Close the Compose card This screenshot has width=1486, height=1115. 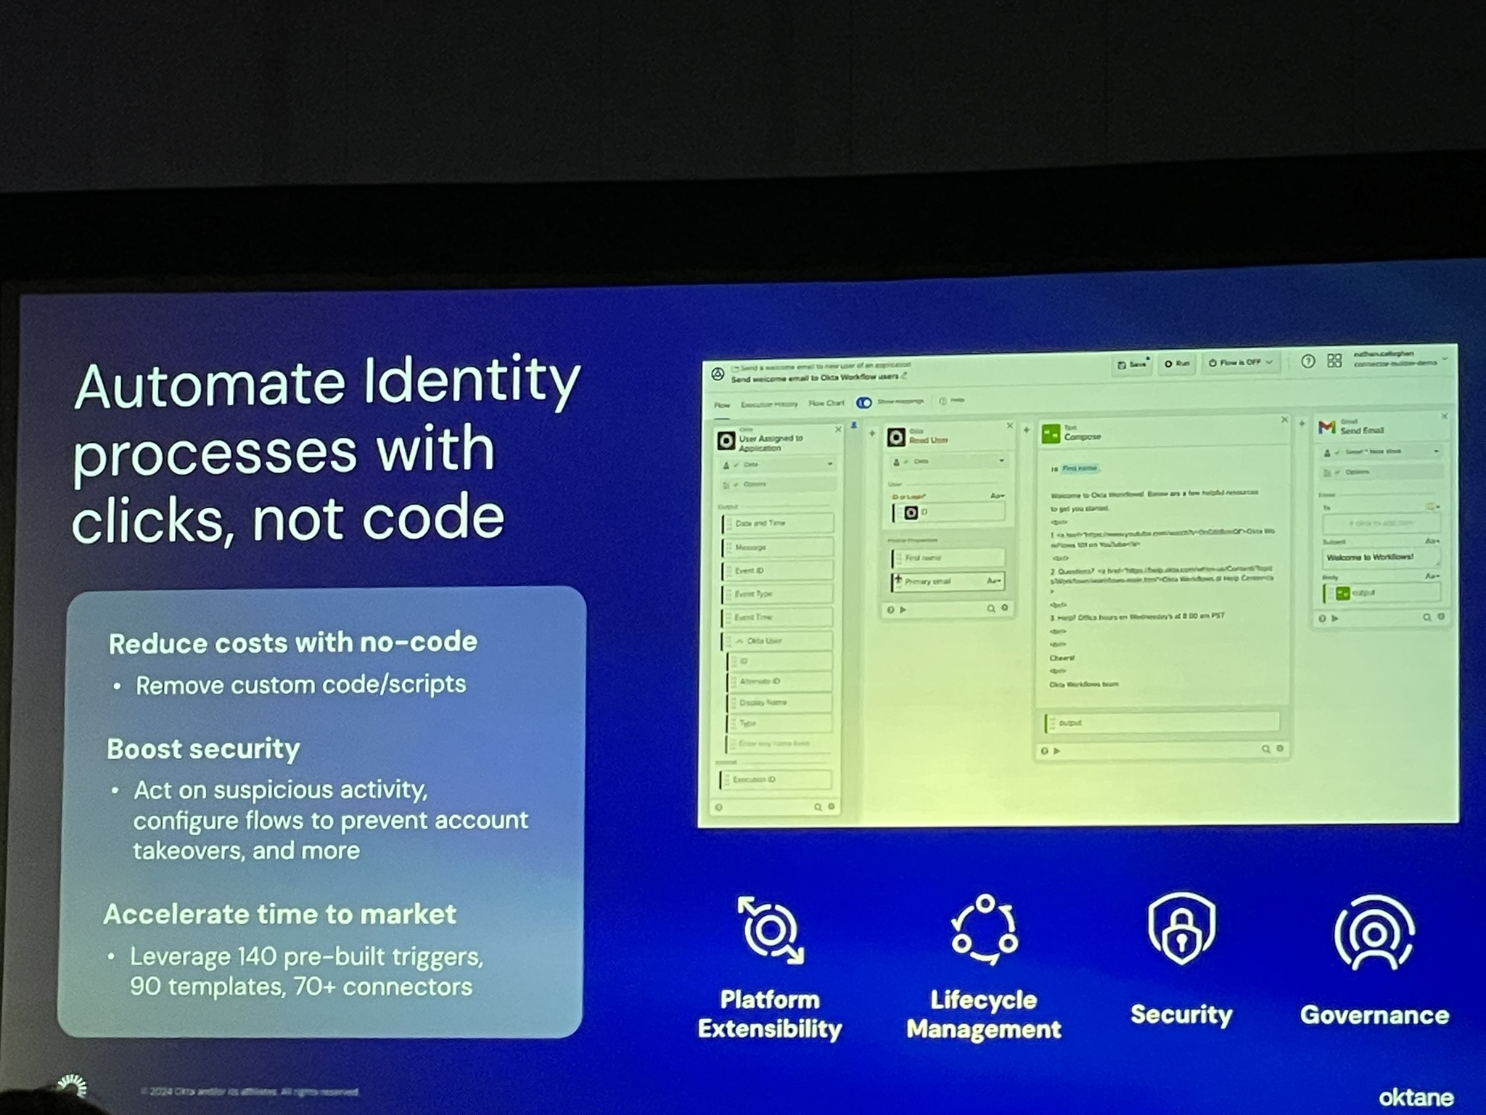coord(1284,420)
